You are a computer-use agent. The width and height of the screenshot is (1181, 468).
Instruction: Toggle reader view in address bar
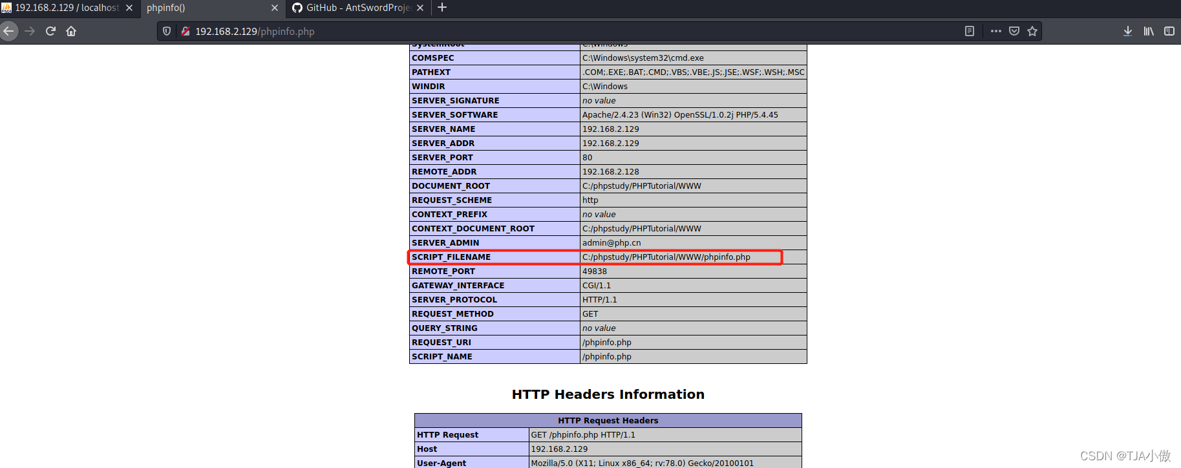(969, 31)
